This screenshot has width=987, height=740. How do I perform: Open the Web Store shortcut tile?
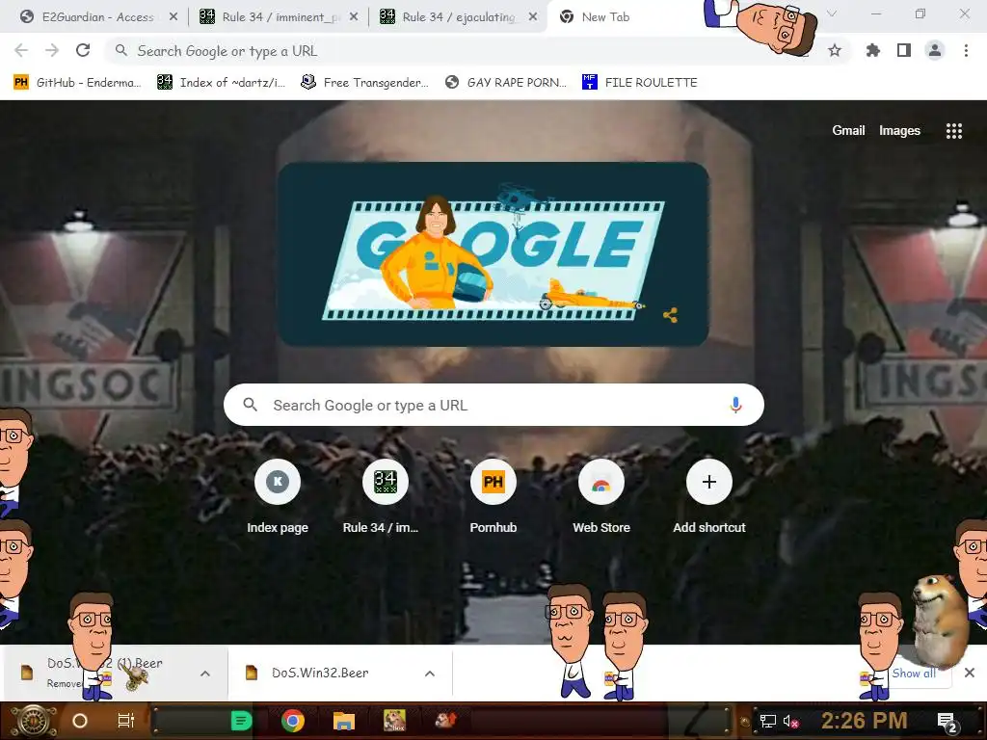tap(601, 497)
